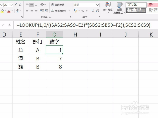This screenshot has width=158, height=118.
Task: Toggle middle vertical alignment
Action: 32,5
